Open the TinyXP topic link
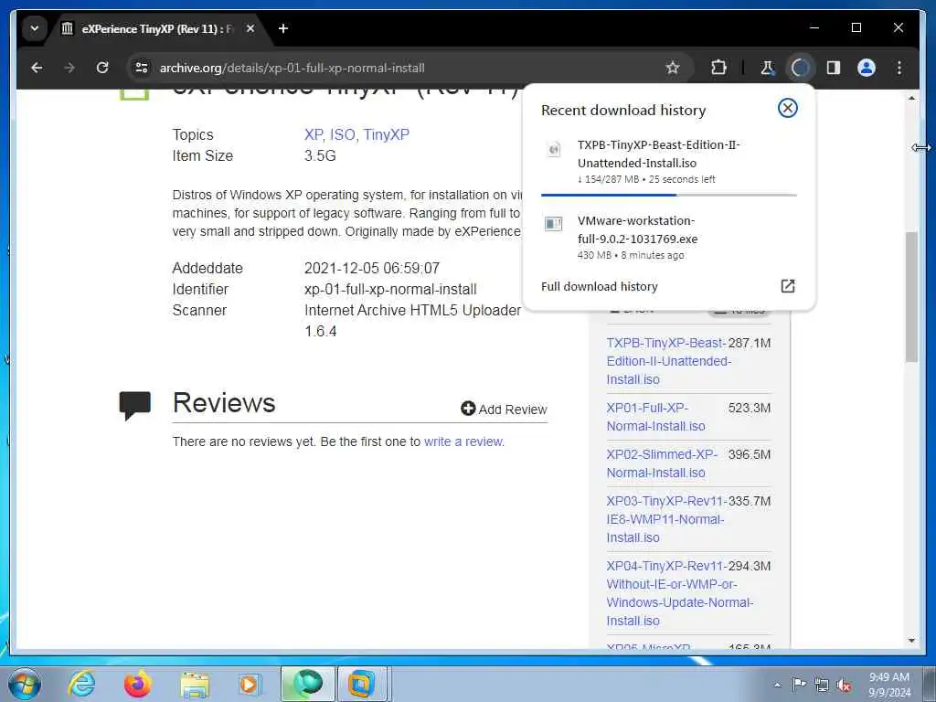Viewport: 936px width, 702px height. (387, 135)
